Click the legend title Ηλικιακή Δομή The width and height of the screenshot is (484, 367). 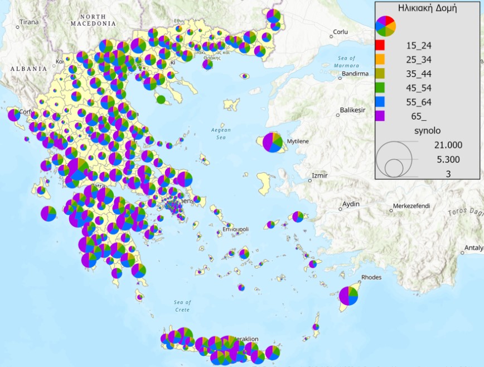click(427, 8)
